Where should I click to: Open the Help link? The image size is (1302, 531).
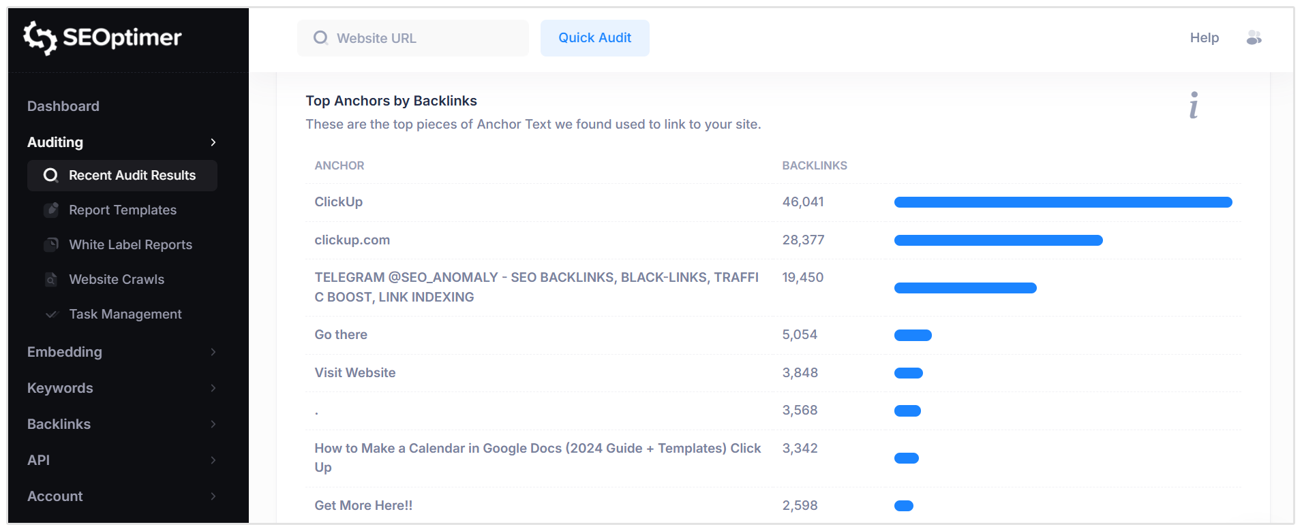pos(1204,38)
